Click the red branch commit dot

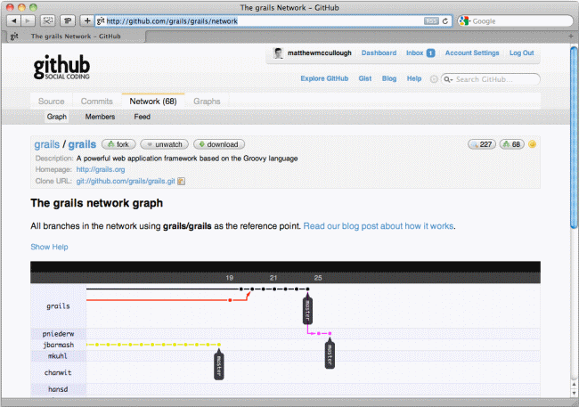pyautogui.click(x=230, y=300)
